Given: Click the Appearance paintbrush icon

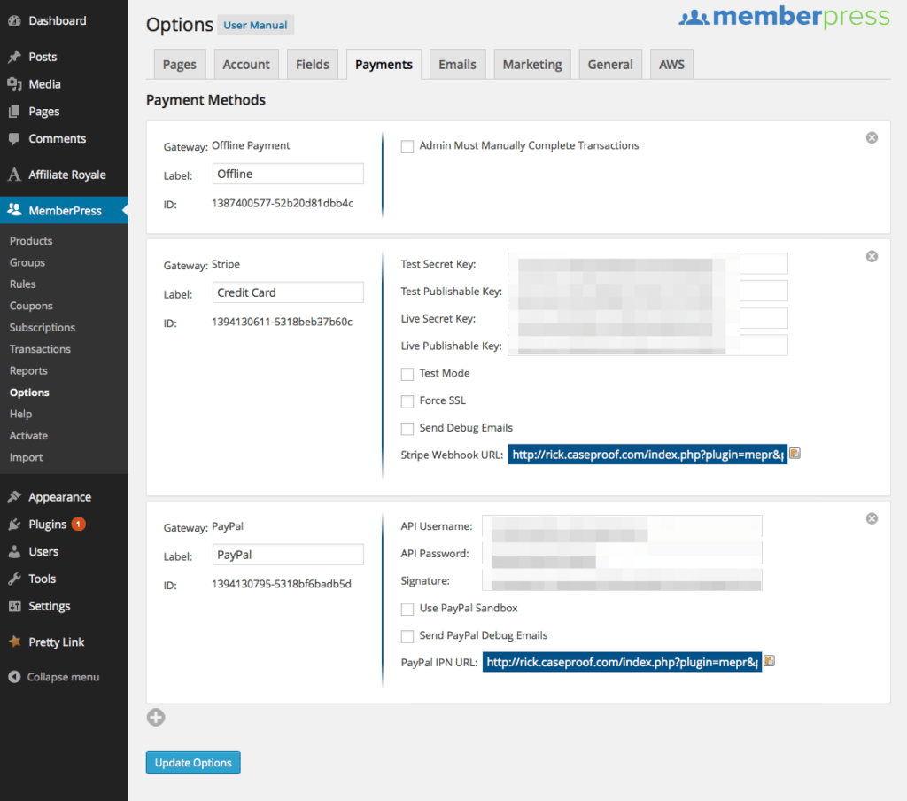Looking at the screenshot, I should coord(14,496).
